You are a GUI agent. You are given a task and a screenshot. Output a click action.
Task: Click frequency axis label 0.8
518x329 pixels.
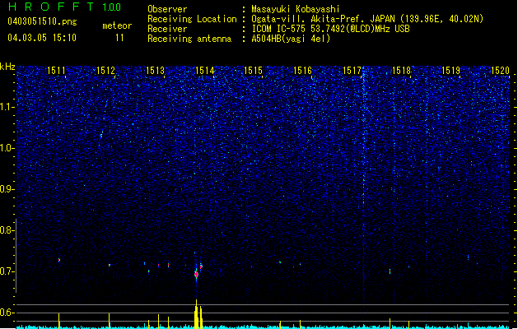point(7,230)
